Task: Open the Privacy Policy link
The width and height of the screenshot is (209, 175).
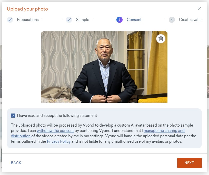Action: click(x=59, y=141)
